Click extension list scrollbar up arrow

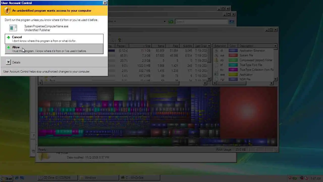pyautogui.click(x=276, y=46)
